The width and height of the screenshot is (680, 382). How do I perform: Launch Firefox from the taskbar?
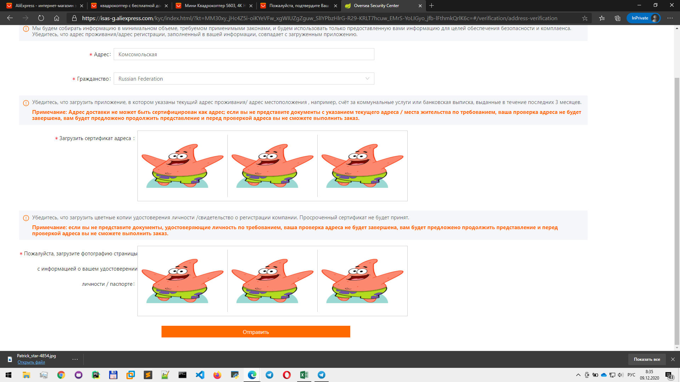tap(217, 375)
